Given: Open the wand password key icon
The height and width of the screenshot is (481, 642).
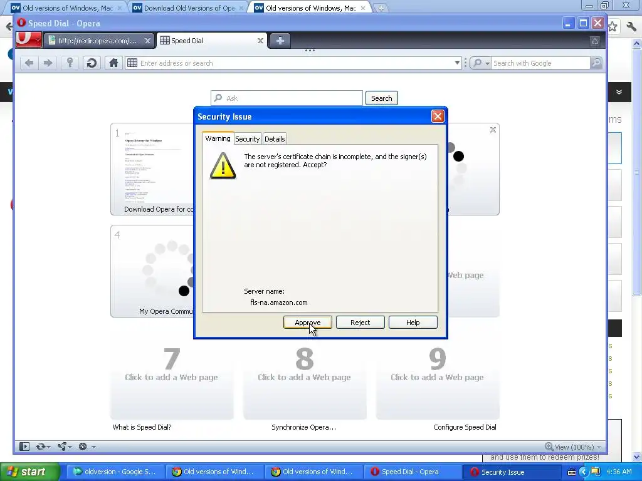Looking at the screenshot, I should pos(70,63).
